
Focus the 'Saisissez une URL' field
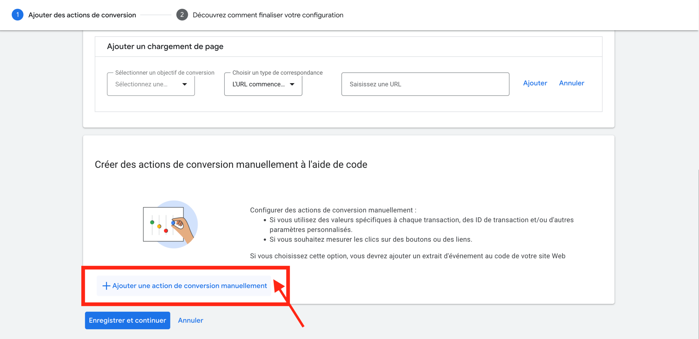pos(425,84)
